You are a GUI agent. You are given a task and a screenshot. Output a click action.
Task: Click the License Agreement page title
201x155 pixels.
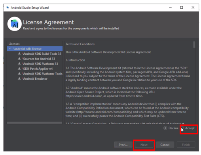[x=48, y=22]
